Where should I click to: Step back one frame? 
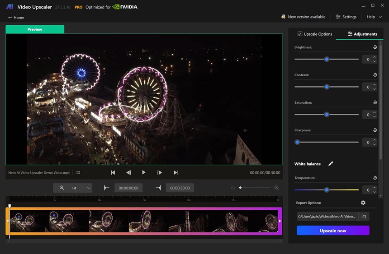coord(128,172)
